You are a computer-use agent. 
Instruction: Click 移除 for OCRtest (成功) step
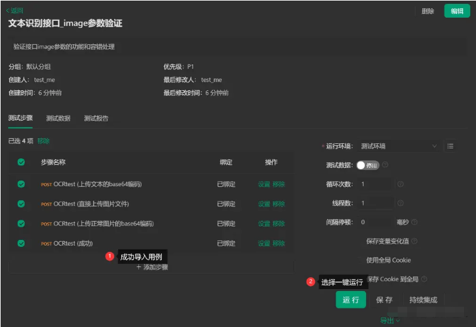pos(278,243)
